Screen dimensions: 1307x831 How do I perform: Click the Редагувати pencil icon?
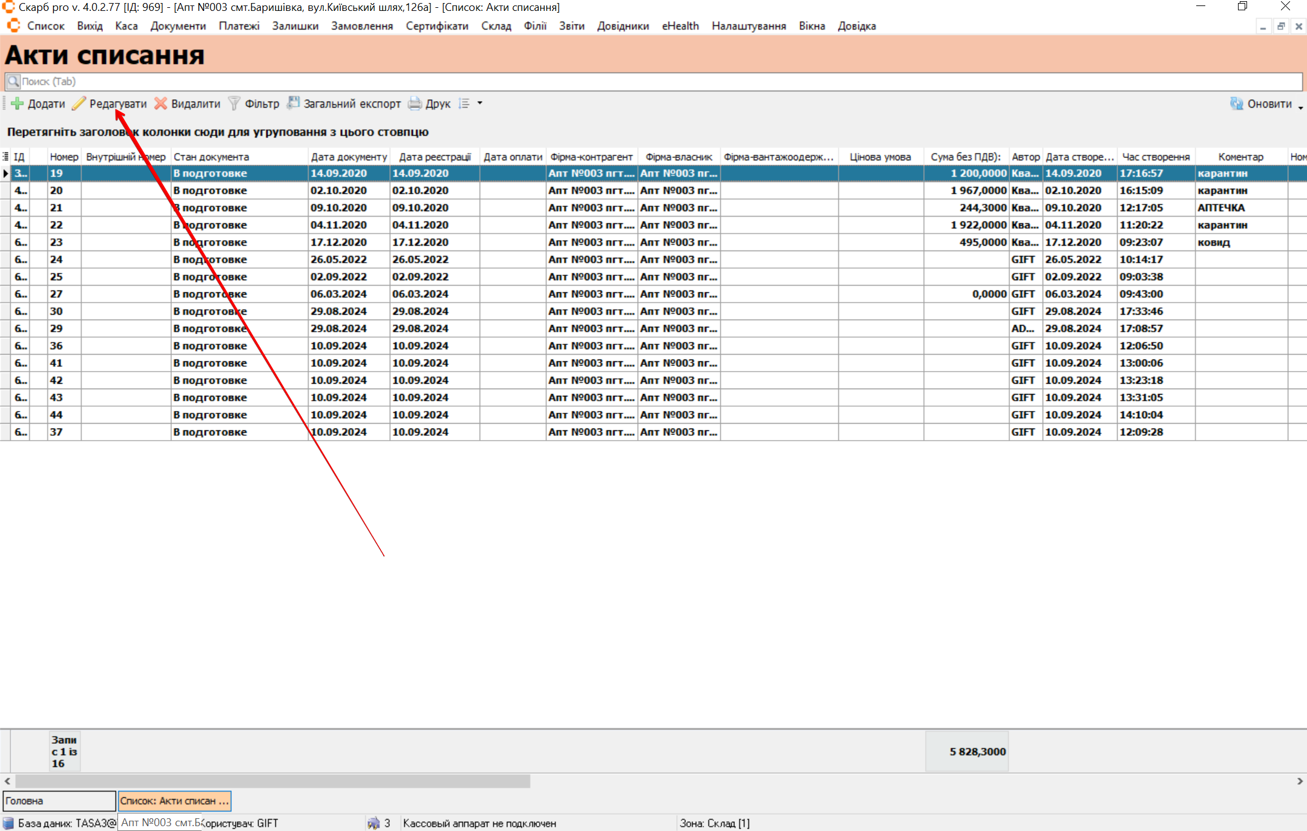(79, 103)
